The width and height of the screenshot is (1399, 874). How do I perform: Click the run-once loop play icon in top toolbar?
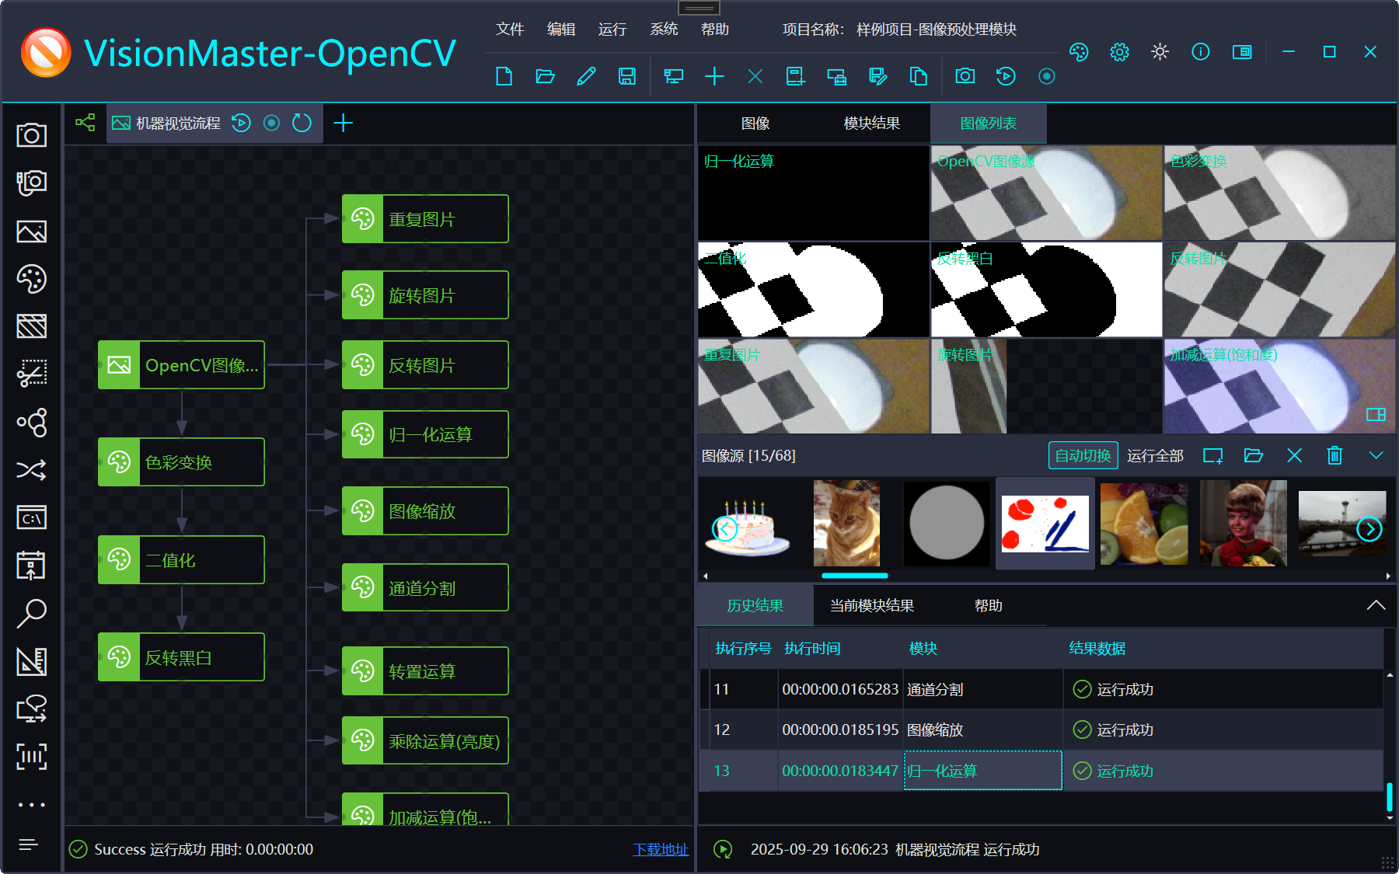tap(1005, 76)
